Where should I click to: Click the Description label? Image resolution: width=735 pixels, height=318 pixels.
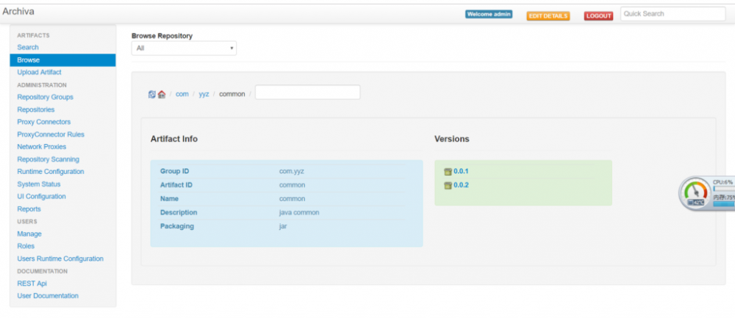coord(179,213)
